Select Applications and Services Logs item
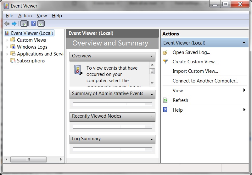The image size is (252, 175). click(x=40, y=54)
